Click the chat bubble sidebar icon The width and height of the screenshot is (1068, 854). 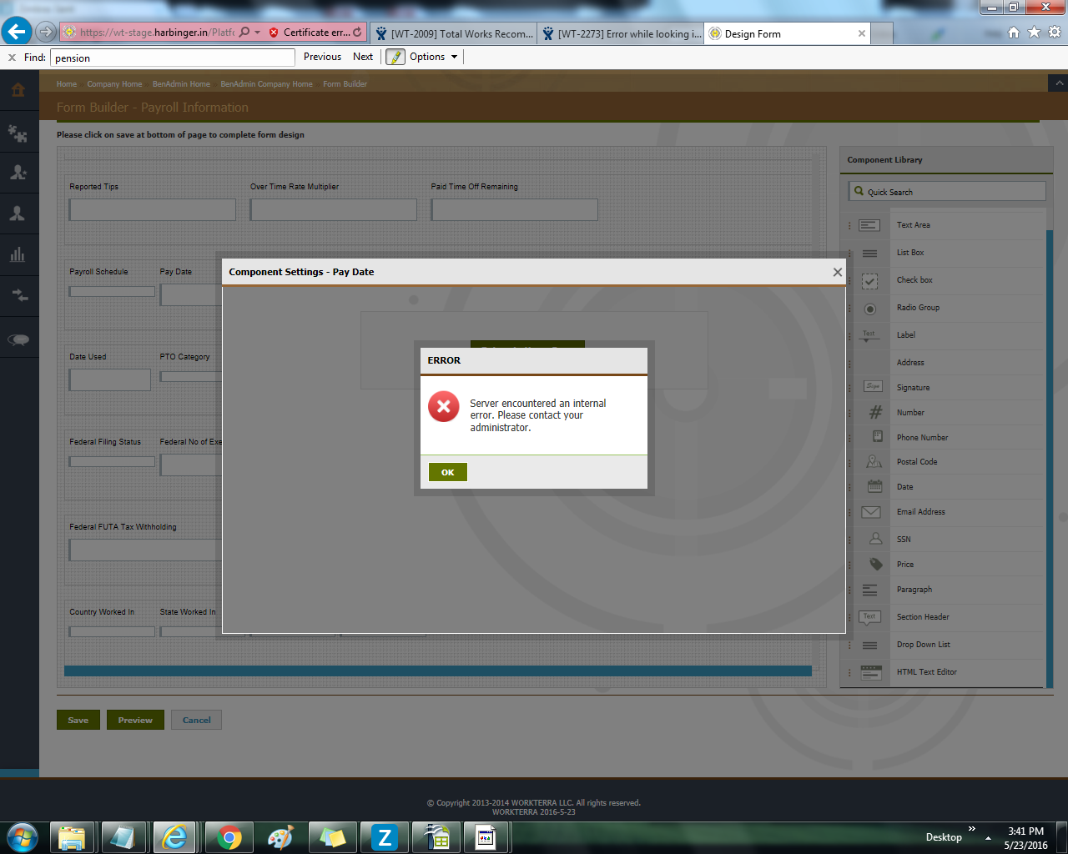point(18,339)
